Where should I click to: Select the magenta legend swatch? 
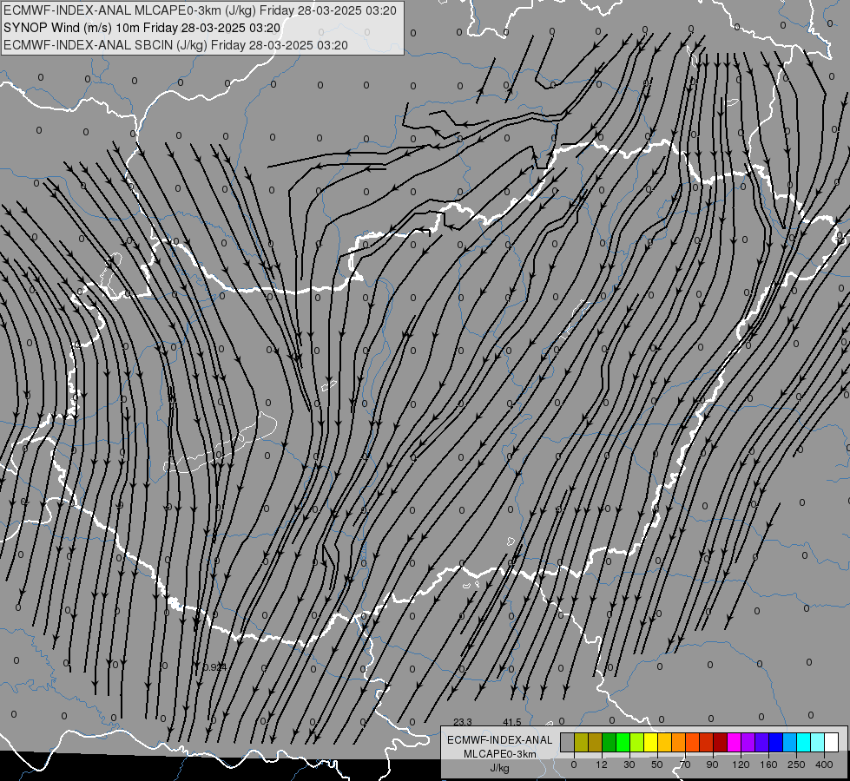click(x=735, y=743)
